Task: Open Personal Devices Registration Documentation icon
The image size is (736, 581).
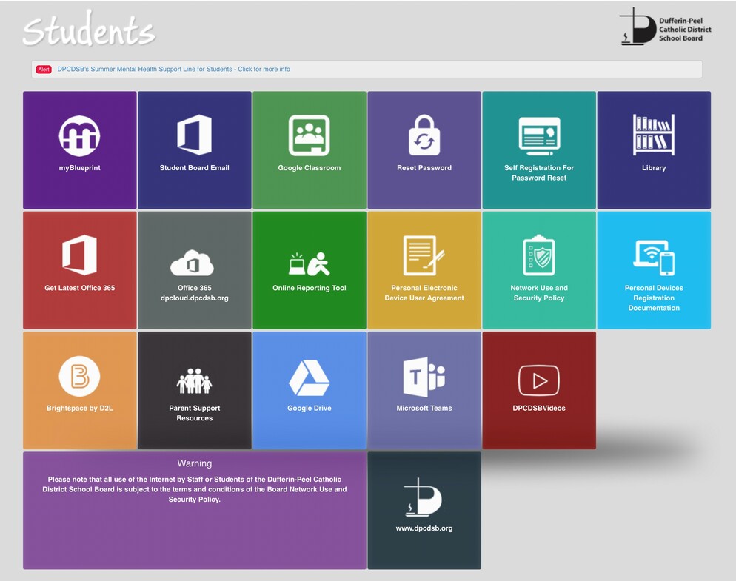Action: click(x=653, y=258)
